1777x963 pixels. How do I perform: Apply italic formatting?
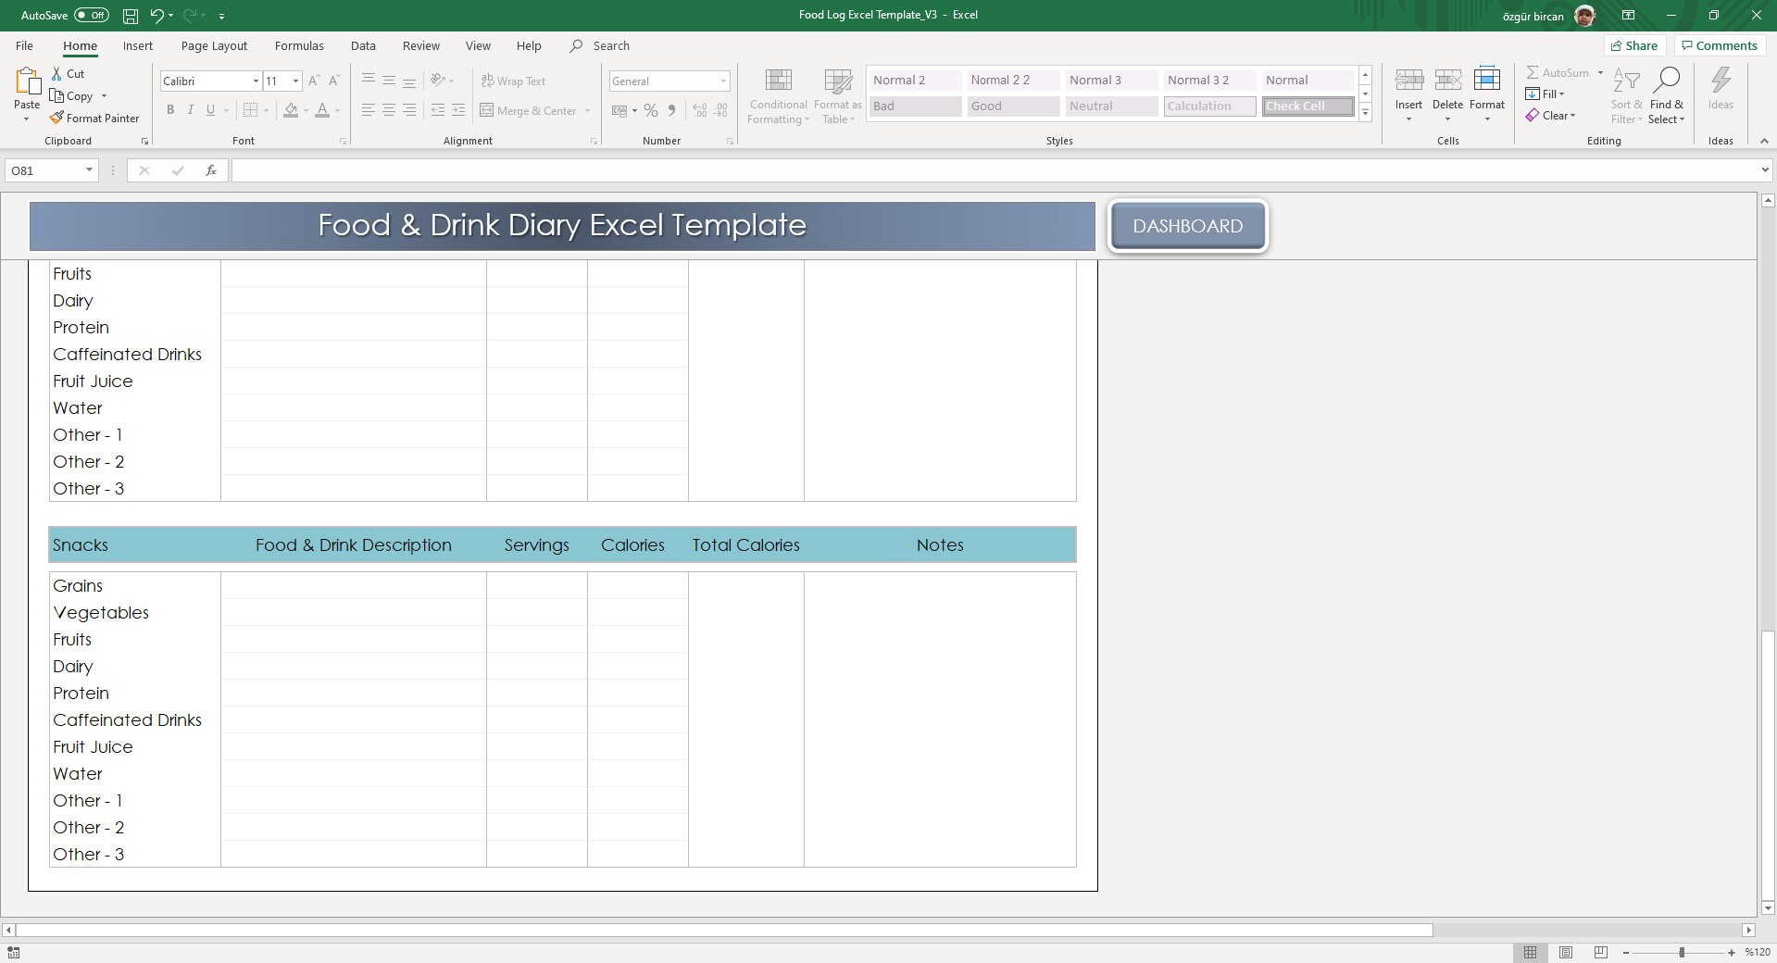click(190, 110)
